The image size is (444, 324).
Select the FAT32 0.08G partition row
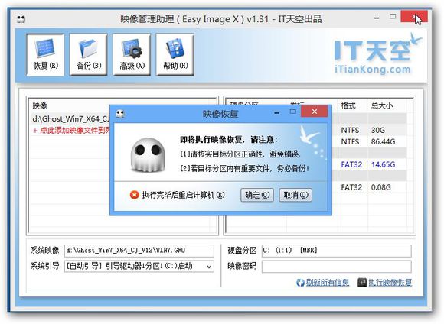[x=370, y=187]
